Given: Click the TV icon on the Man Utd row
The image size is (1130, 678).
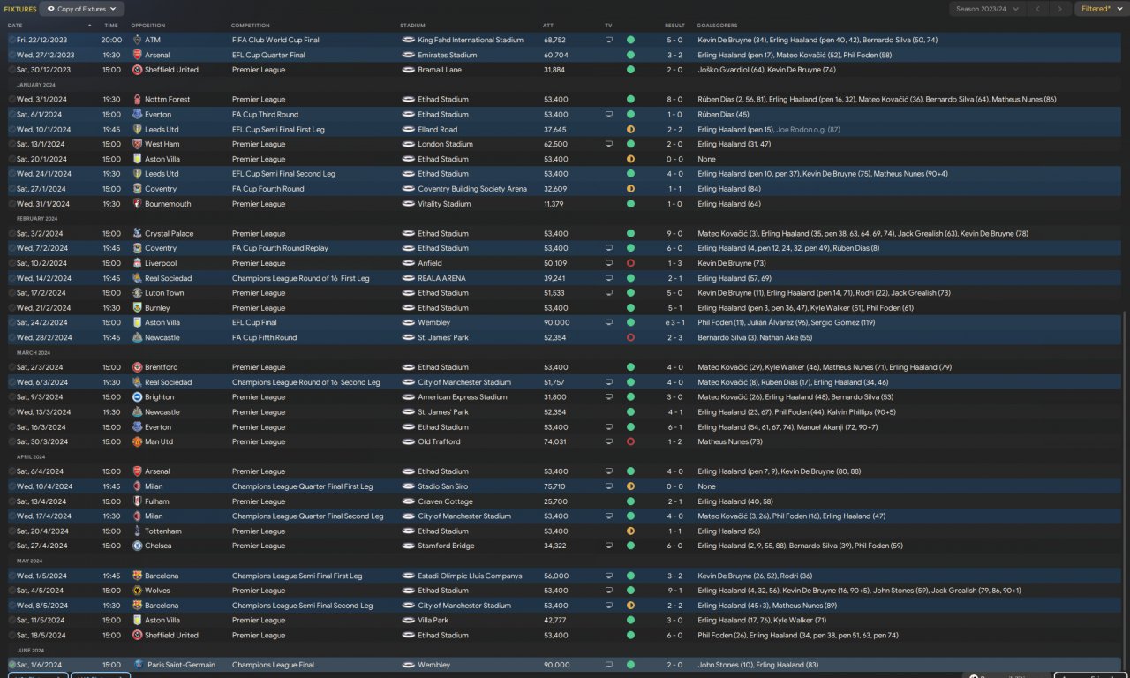Looking at the screenshot, I should click(x=608, y=441).
